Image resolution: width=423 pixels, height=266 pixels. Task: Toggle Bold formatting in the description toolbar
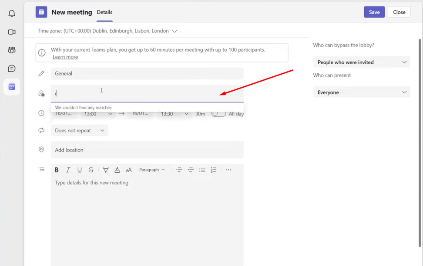[x=57, y=170]
